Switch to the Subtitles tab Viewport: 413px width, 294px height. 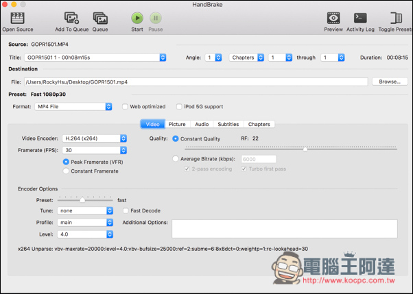point(228,124)
